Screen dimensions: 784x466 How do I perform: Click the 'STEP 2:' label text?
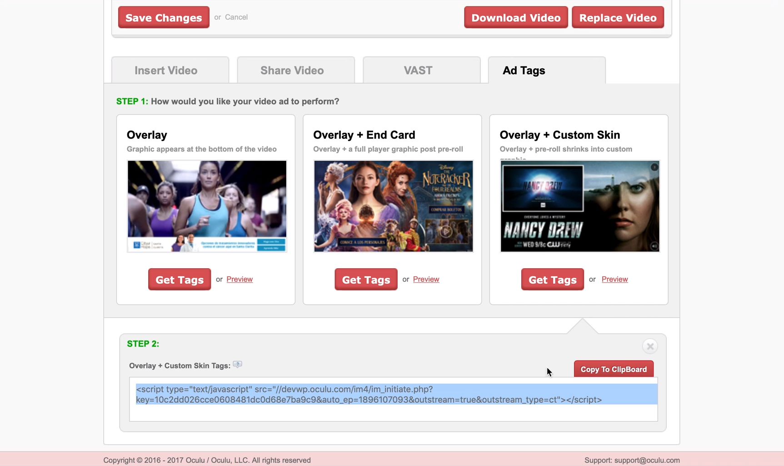coord(143,344)
